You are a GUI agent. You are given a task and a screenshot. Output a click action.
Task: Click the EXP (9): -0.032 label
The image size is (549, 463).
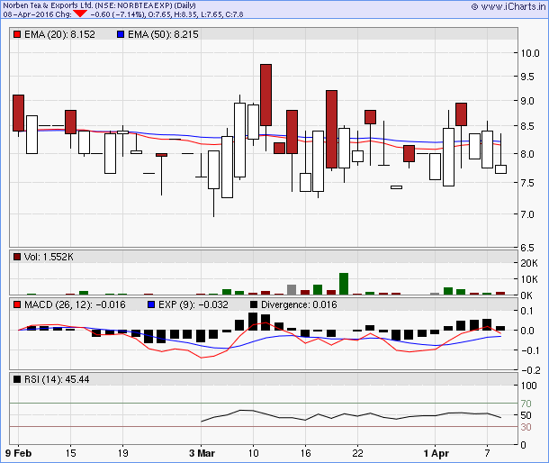[x=193, y=304]
